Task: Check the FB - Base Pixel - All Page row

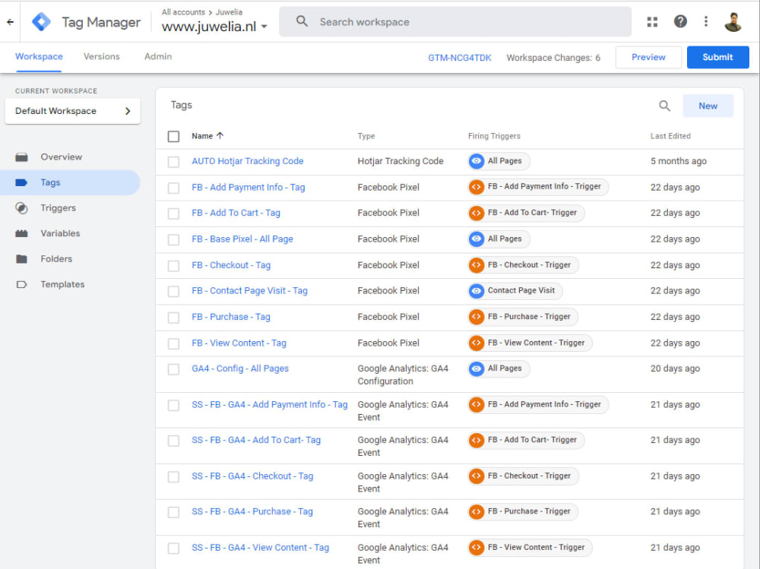Action: (x=173, y=239)
